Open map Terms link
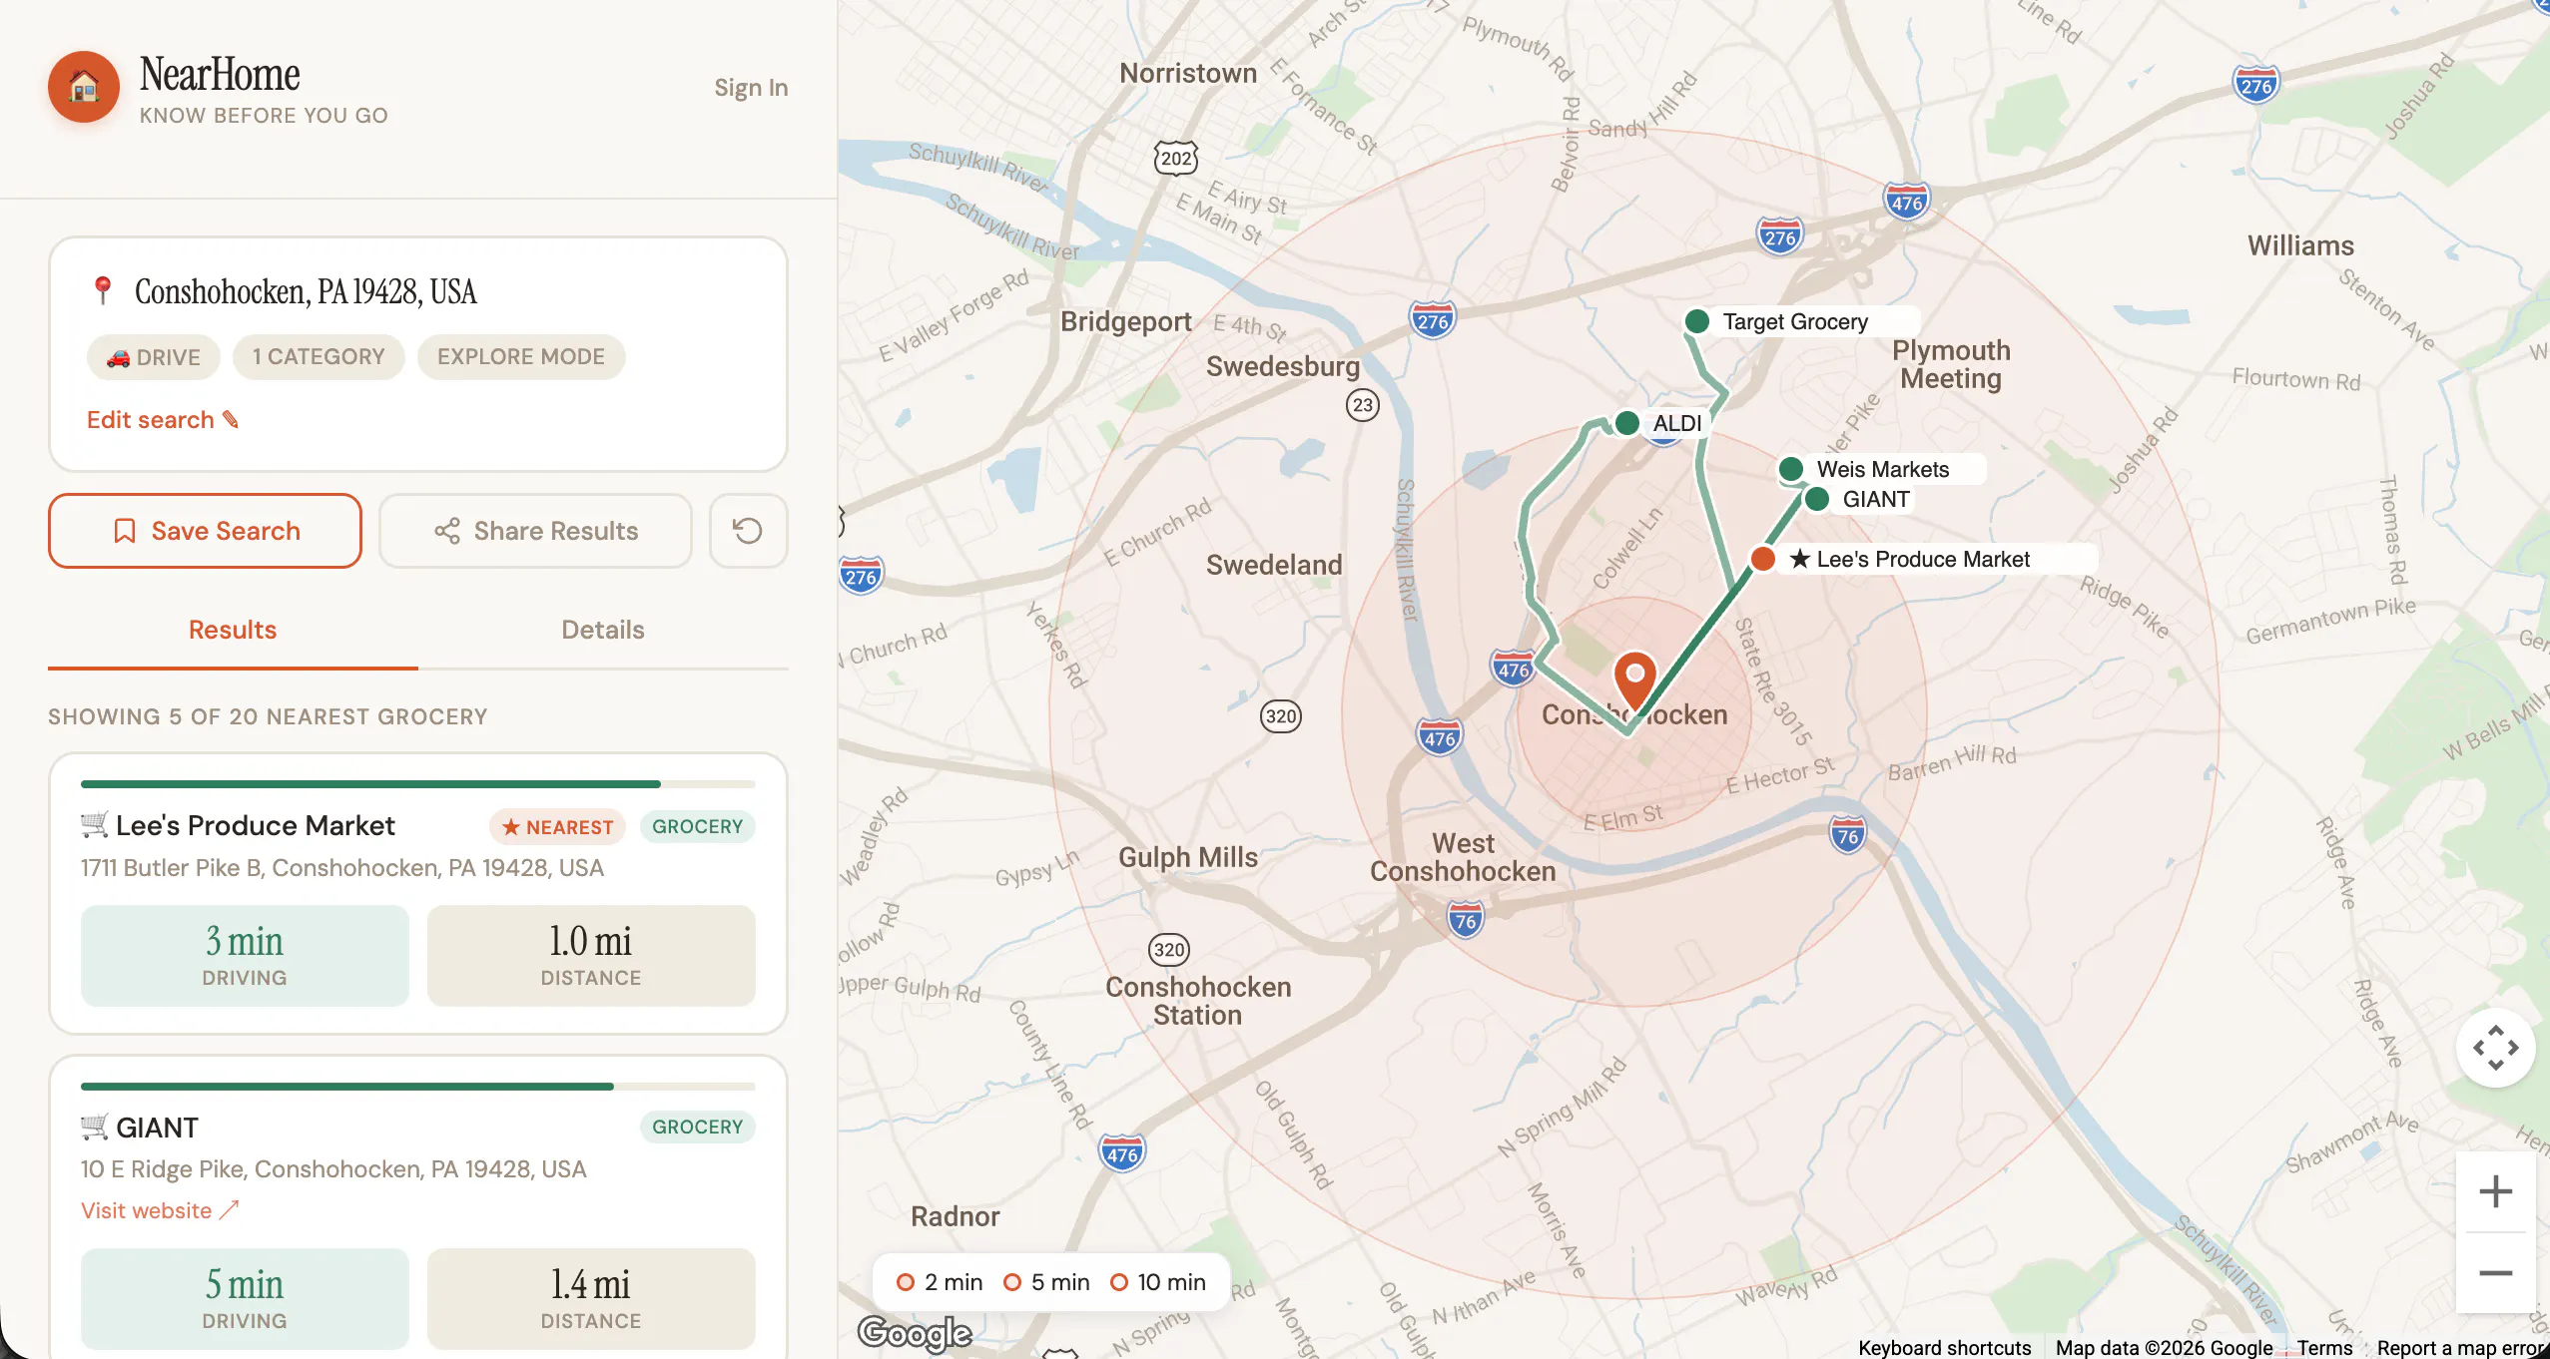The image size is (2550, 1359). [2324, 1347]
